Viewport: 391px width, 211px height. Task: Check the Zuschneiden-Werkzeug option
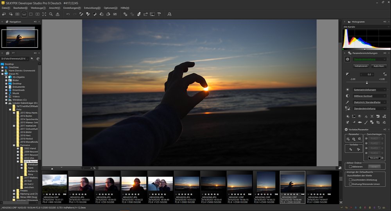(351, 180)
